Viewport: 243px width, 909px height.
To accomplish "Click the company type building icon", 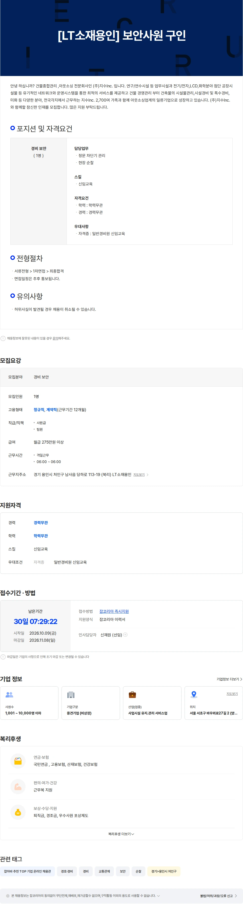I will click(71, 694).
